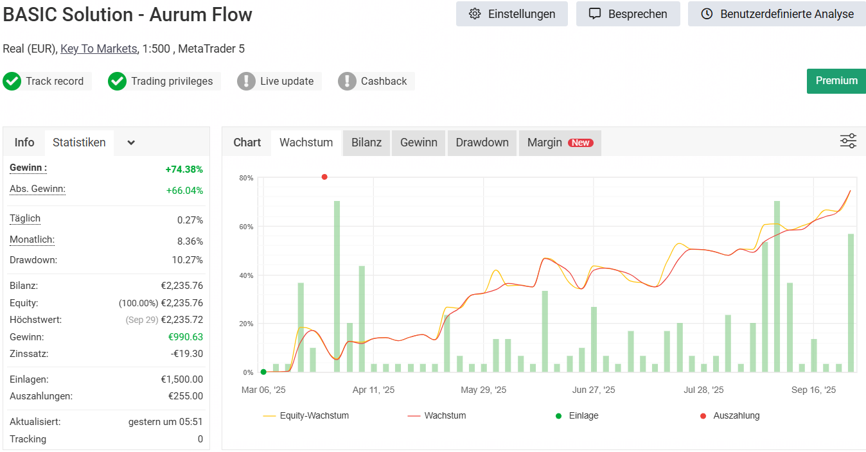
Task: Switch to the Drawdown chart tab
Action: [x=482, y=143]
